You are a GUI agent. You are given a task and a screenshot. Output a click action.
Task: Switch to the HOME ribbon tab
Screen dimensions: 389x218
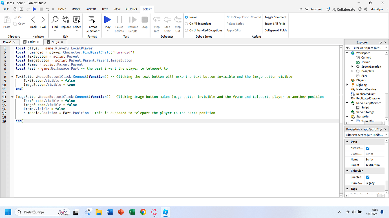(x=62, y=9)
